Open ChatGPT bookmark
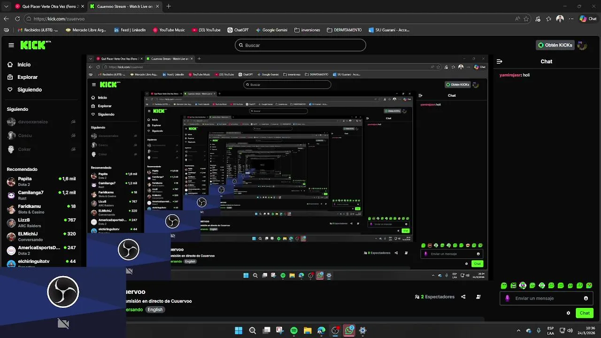Screen dimensions: 601x338 point(238,30)
